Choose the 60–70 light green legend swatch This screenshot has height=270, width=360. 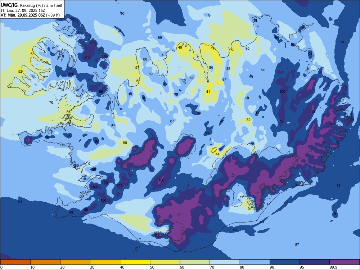(195, 262)
